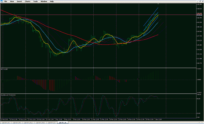Viewport: 204px width, 124px height.
Task: Click the application icon beside File
Action: (2, 1)
